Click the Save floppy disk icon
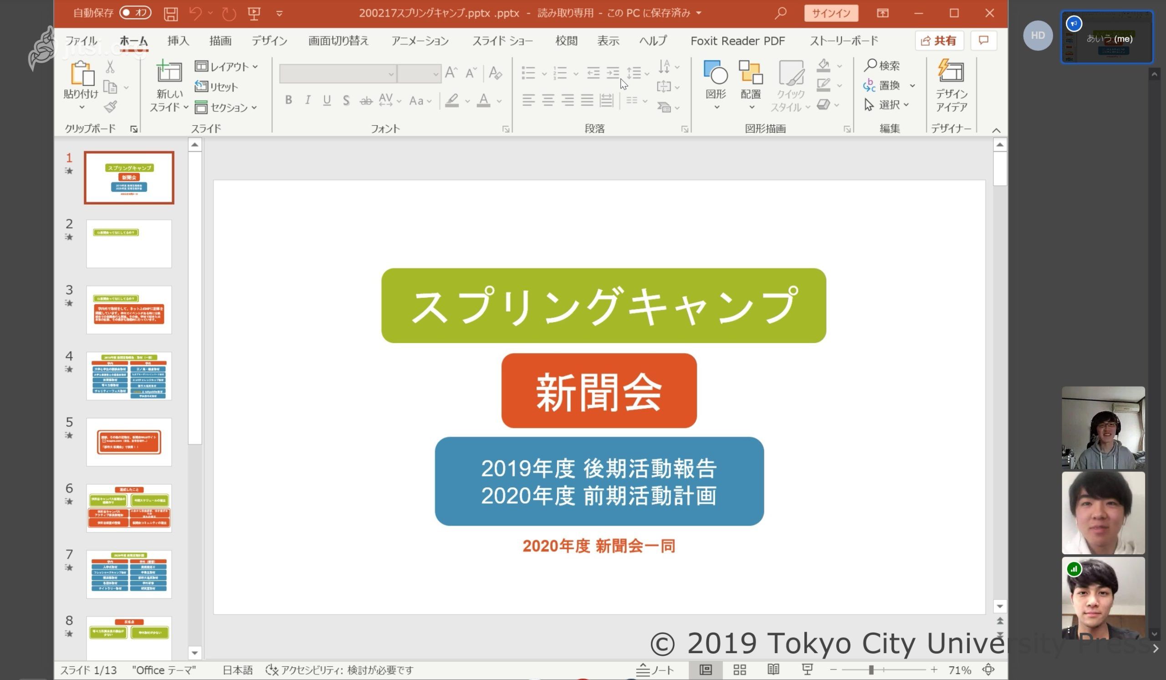This screenshot has width=1166, height=680. [171, 14]
